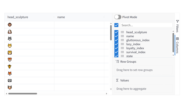Uncheck the lazy_index column checkbox
Viewport: 184px width, 109px height.
[x=116, y=44]
